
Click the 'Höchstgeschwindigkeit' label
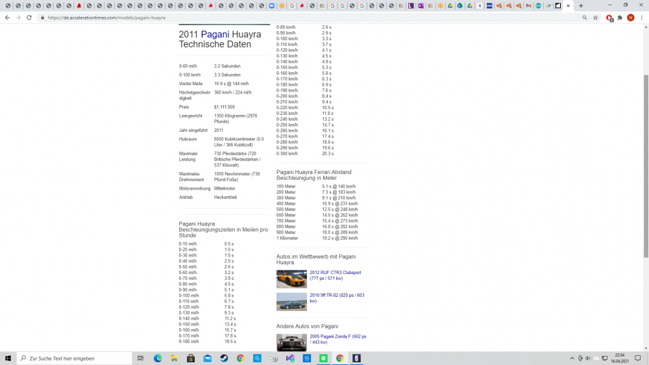click(195, 95)
